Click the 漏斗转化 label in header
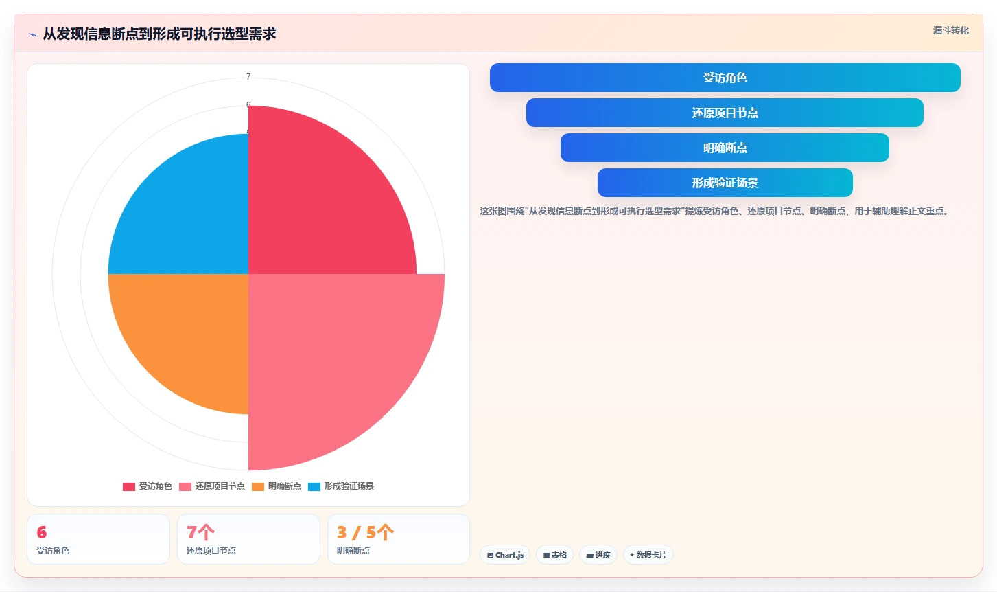 [x=950, y=30]
